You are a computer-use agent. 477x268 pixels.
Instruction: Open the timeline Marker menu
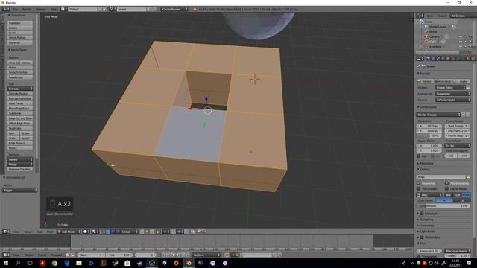click(x=28, y=255)
